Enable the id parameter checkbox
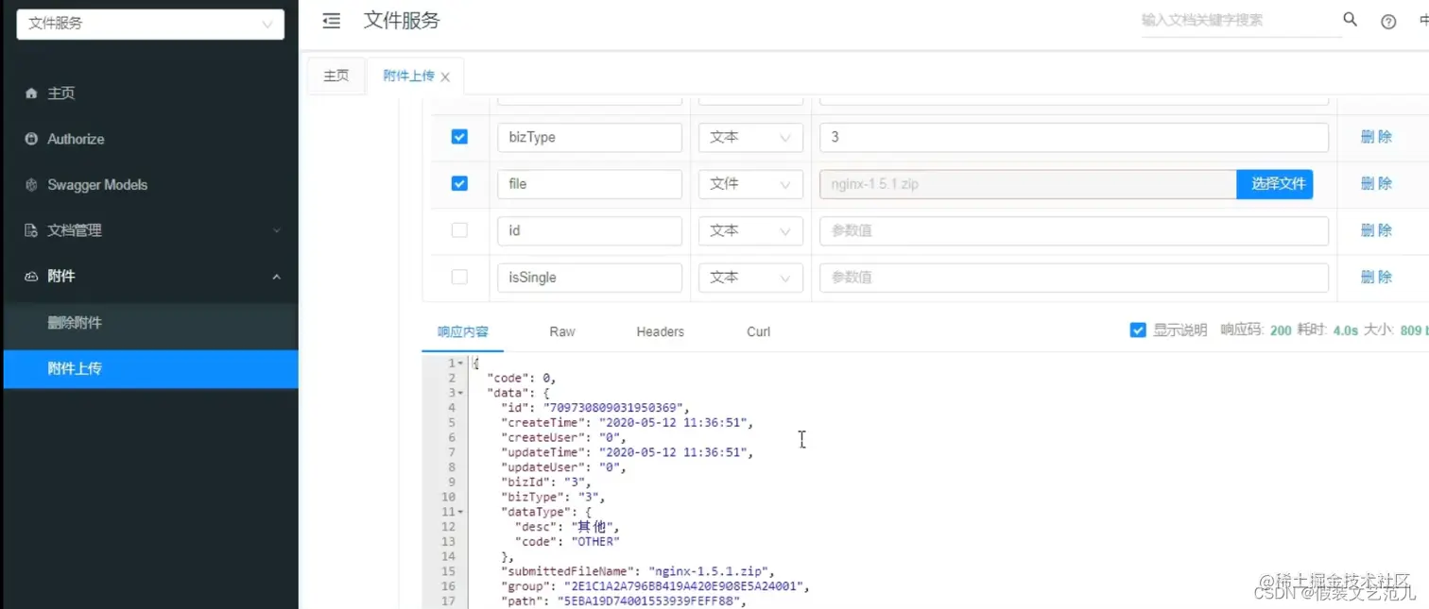1429x609 pixels. tap(459, 230)
